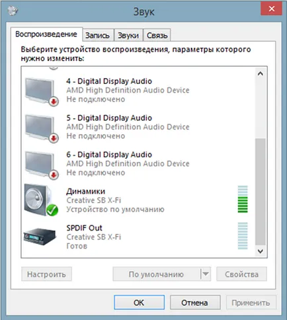Open the По умолчанию dropdown arrow
This screenshot has height=320, width=287.
click(x=206, y=274)
